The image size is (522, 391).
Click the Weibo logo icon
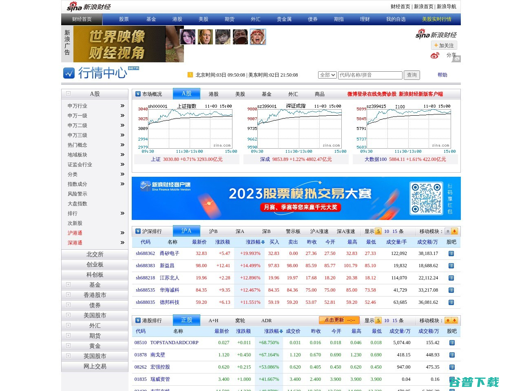[x=435, y=55]
